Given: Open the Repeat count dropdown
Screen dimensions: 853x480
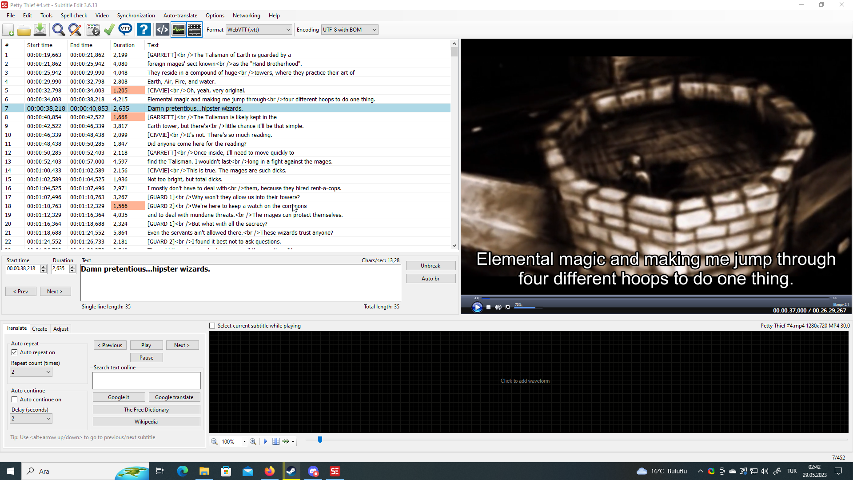Looking at the screenshot, I should tap(49, 372).
